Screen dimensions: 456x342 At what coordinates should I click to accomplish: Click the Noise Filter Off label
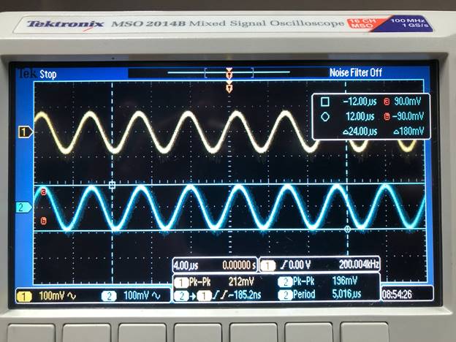(x=355, y=72)
